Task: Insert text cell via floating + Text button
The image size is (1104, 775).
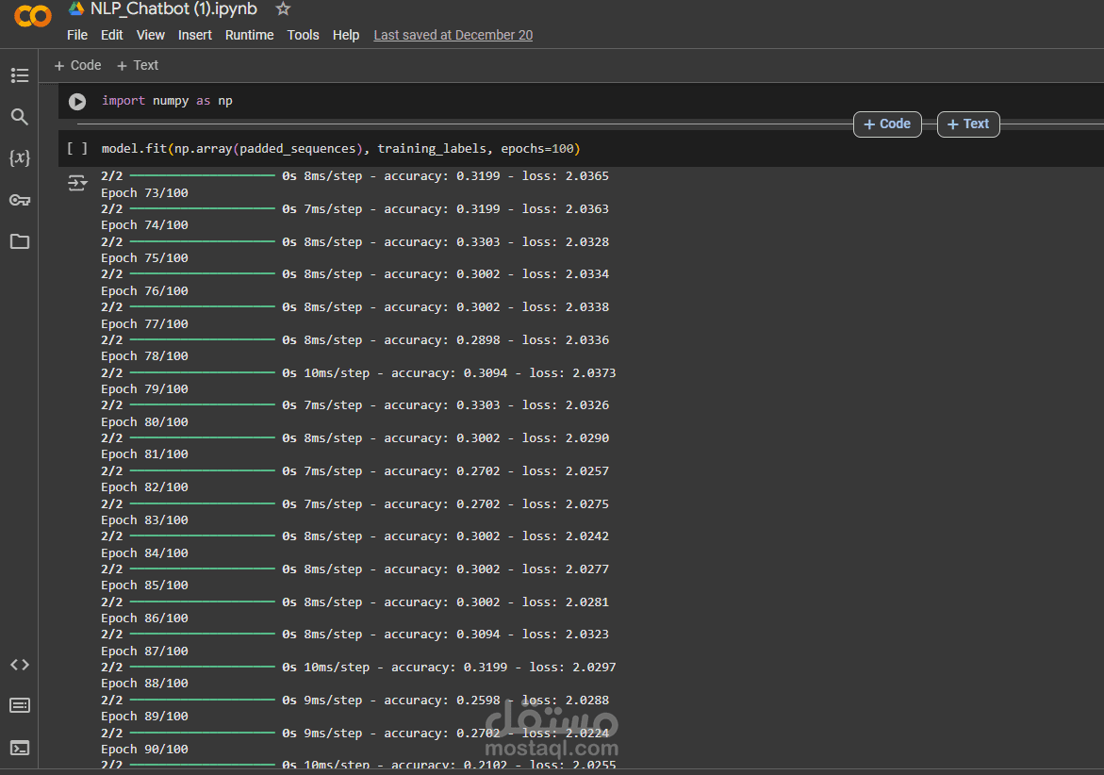Action: click(968, 124)
